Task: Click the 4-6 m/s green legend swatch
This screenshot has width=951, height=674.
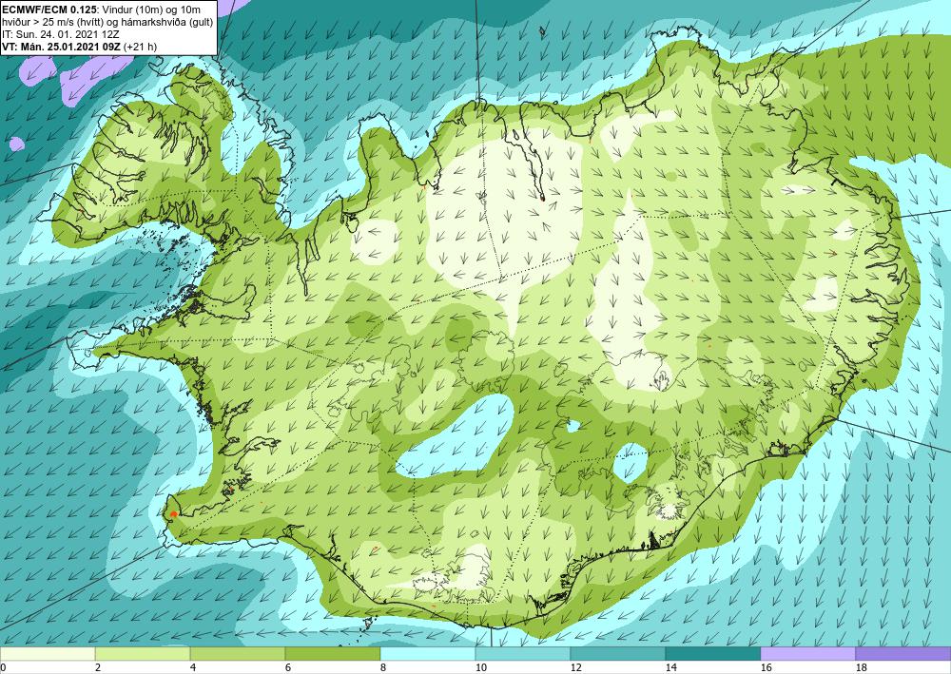Action: click(238, 654)
